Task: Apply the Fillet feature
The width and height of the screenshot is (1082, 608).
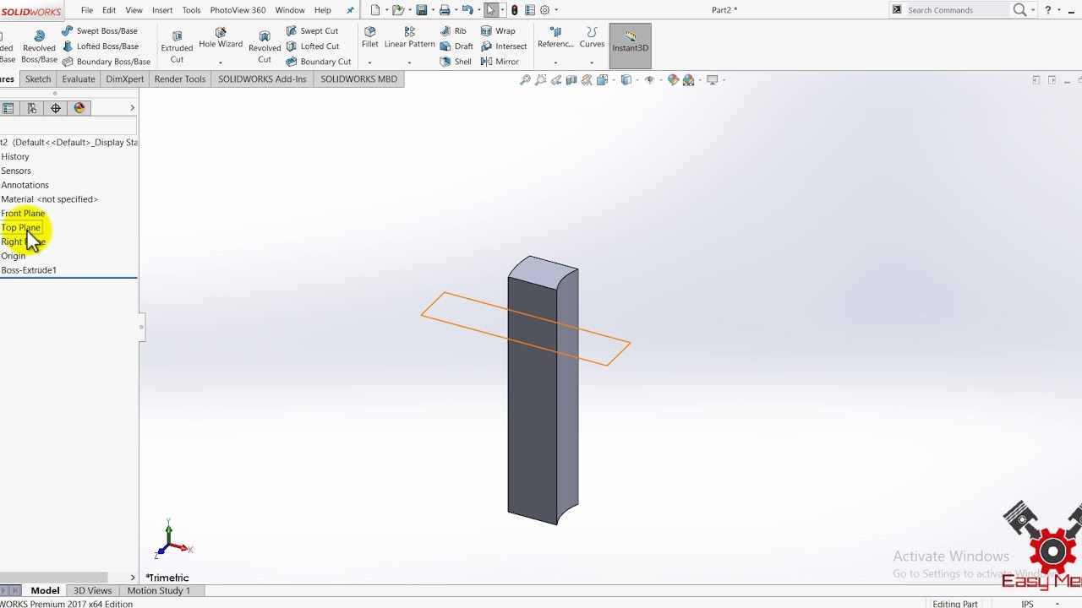Action: [x=369, y=38]
